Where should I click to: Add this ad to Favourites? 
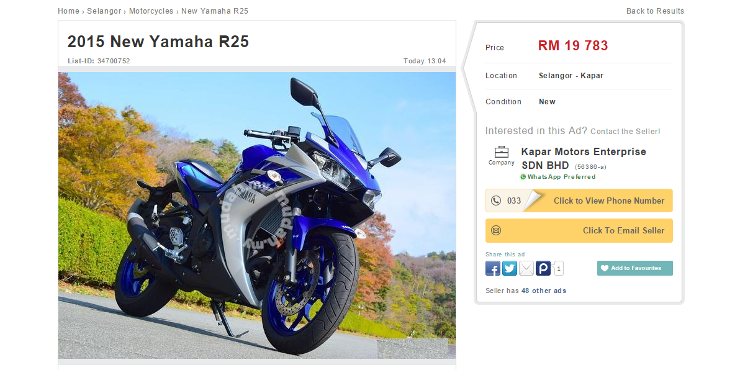pyautogui.click(x=634, y=268)
